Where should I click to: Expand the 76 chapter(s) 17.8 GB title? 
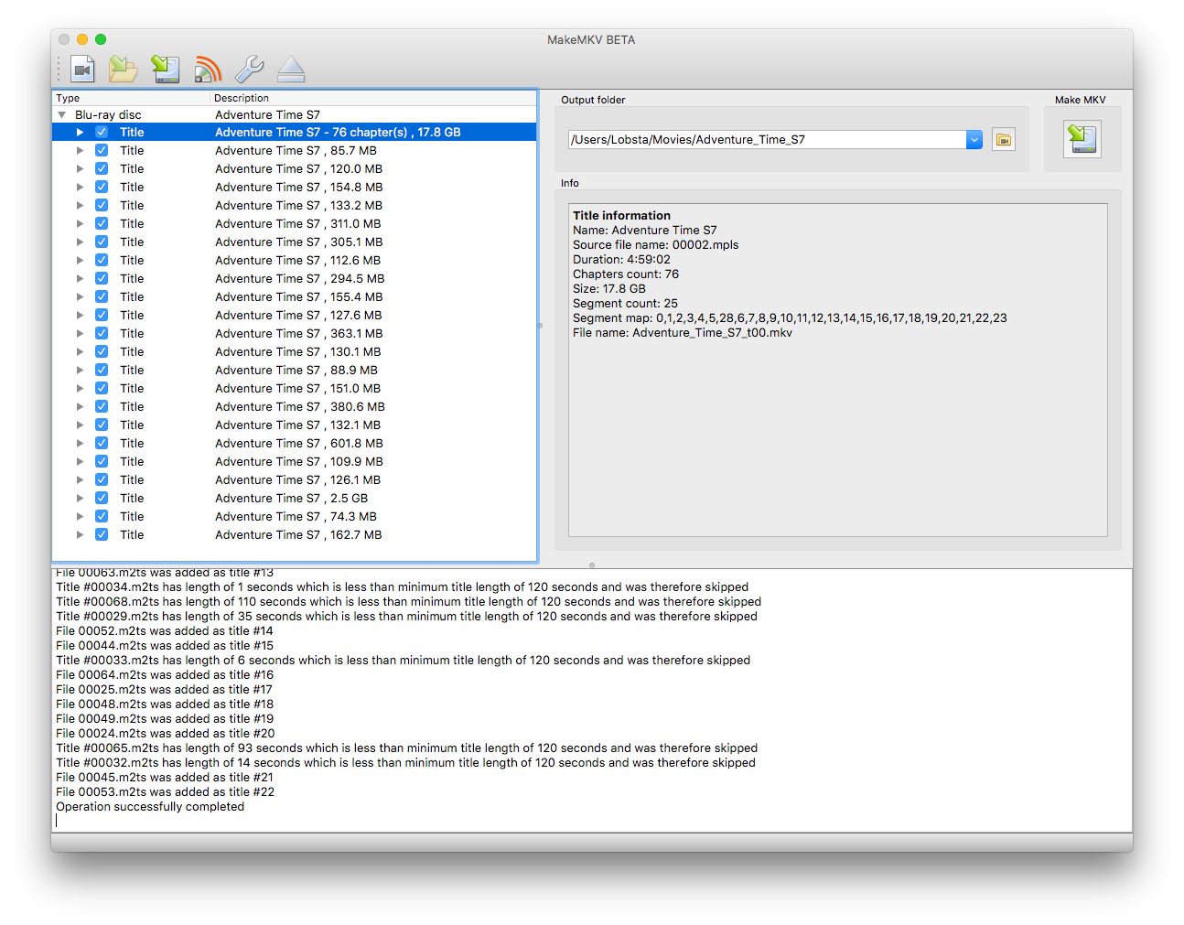click(x=80, y=133)
